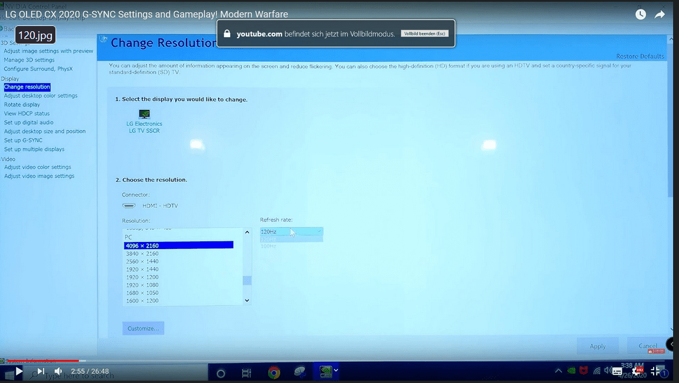Open Manage 3D settings

pos(29,60)
